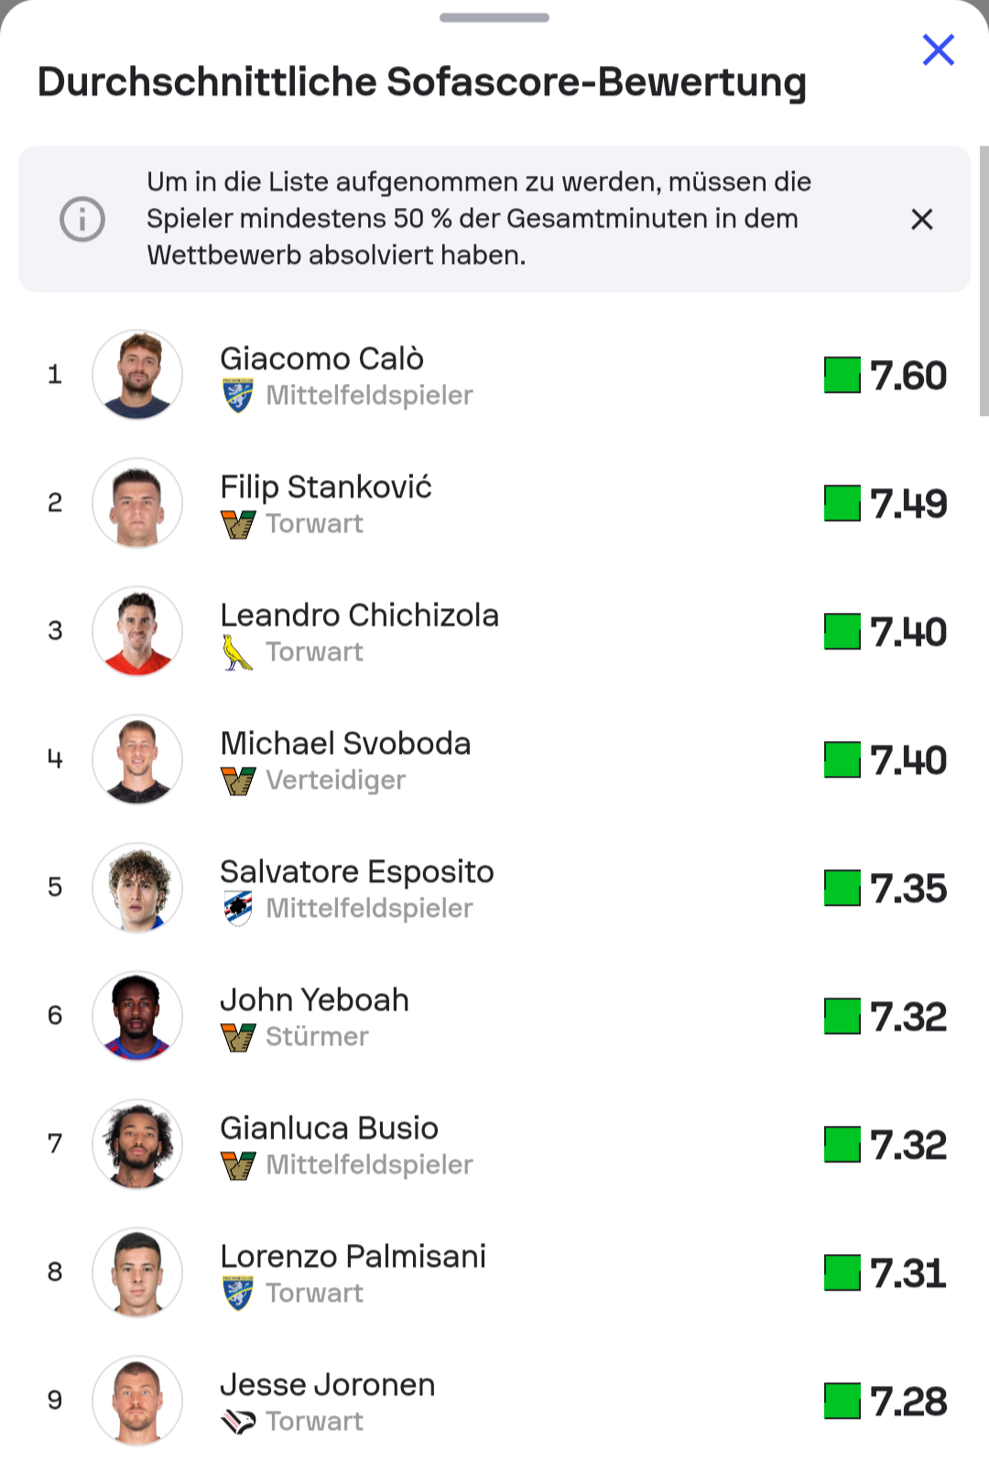Select Michael Svoboda's name

tap(345, 743)
